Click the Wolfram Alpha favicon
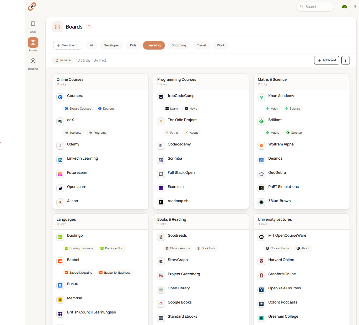Viewport: 359px width, 325px height. [x=261, y=146]
